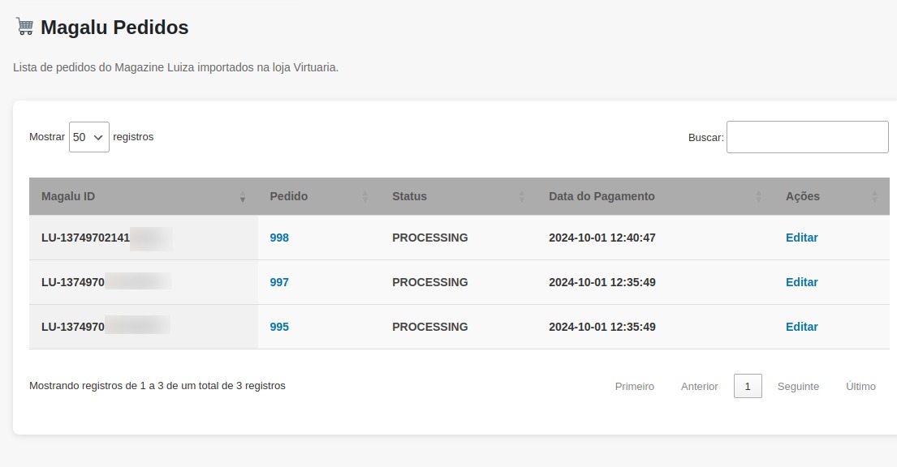Go to Seguinte pagination page
The width and height of the screenshot is (897, 467).
pyautogui.click(x=798, y=387)
